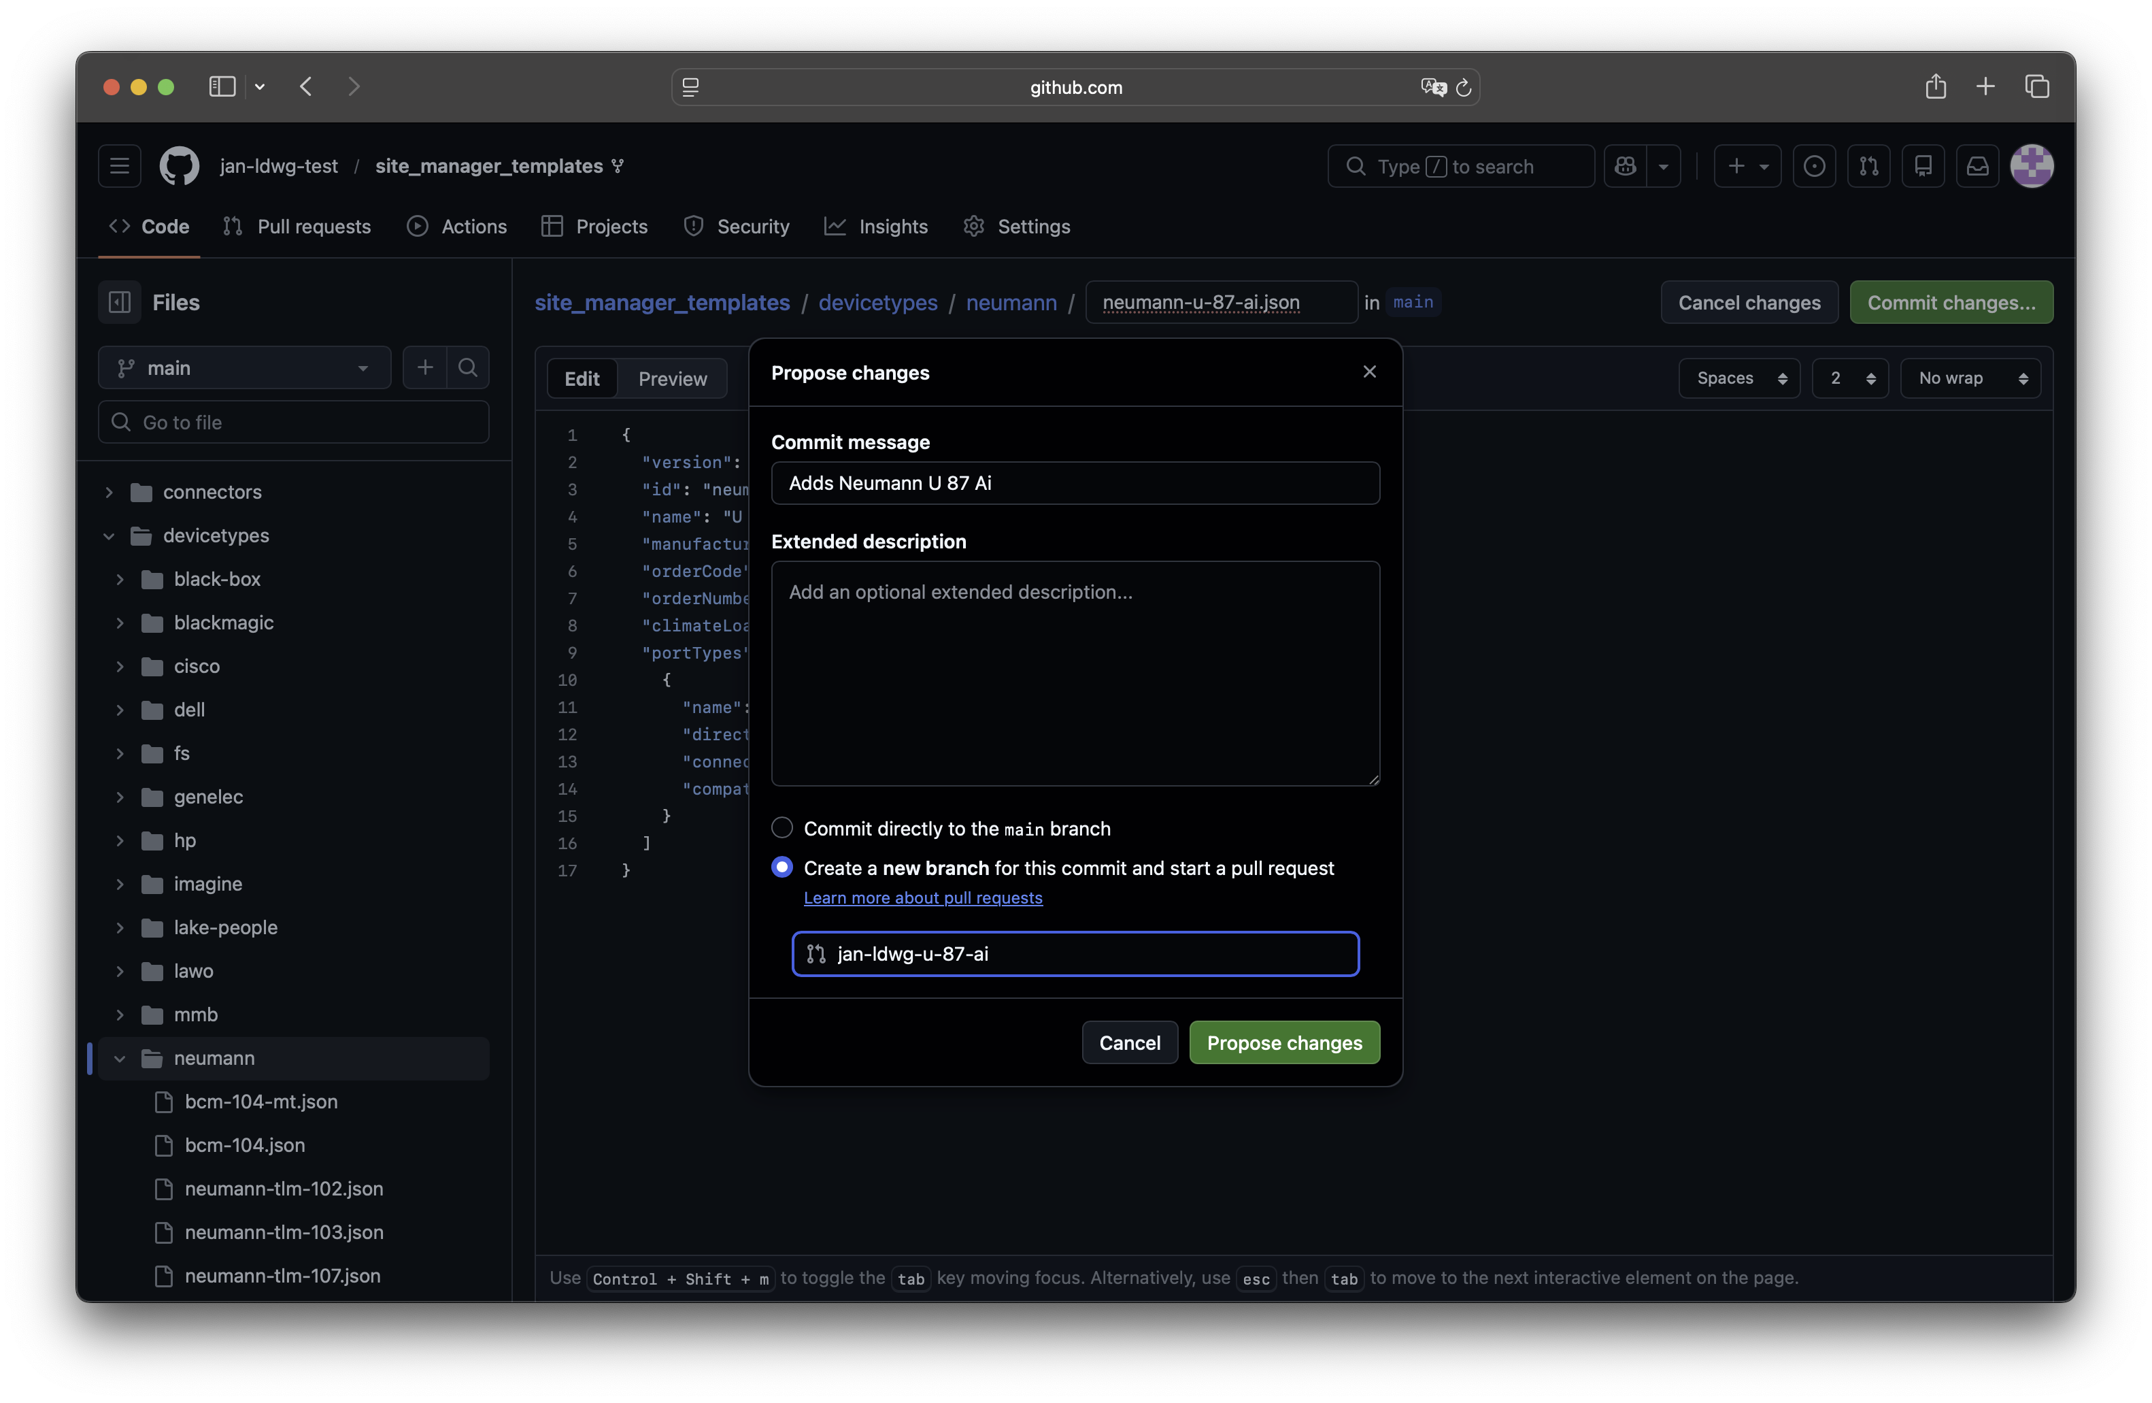The width and height of the screenshot is (2152, 1403).
Task: Open Learn more about pull requests link
Action: pyautogui.click(x=922, y=897)
